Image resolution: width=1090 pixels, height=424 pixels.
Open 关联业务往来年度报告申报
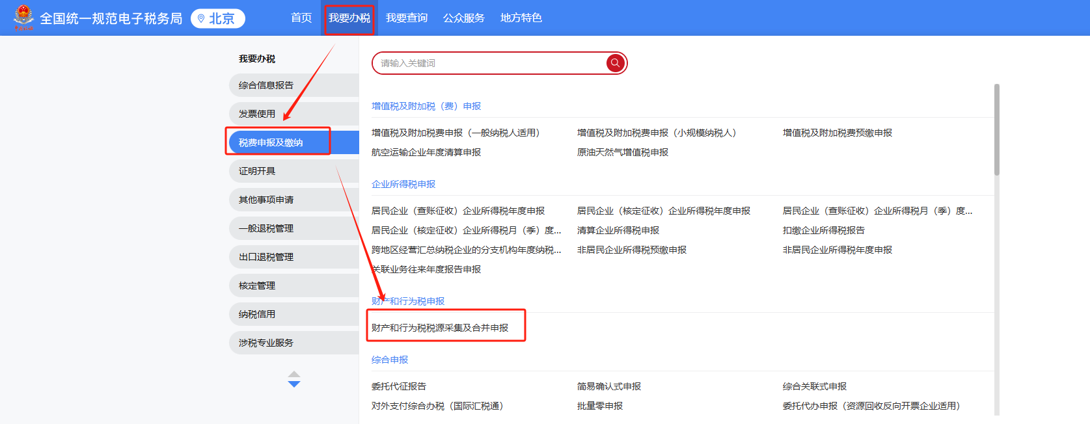click(426, 269)
